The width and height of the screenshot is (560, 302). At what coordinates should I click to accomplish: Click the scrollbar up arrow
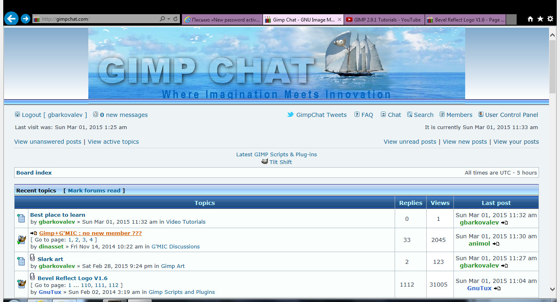tap(553, 35)
